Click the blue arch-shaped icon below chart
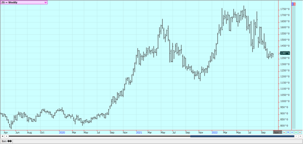The width and height of the screenshot is (303, 144). tap(288, 132)
